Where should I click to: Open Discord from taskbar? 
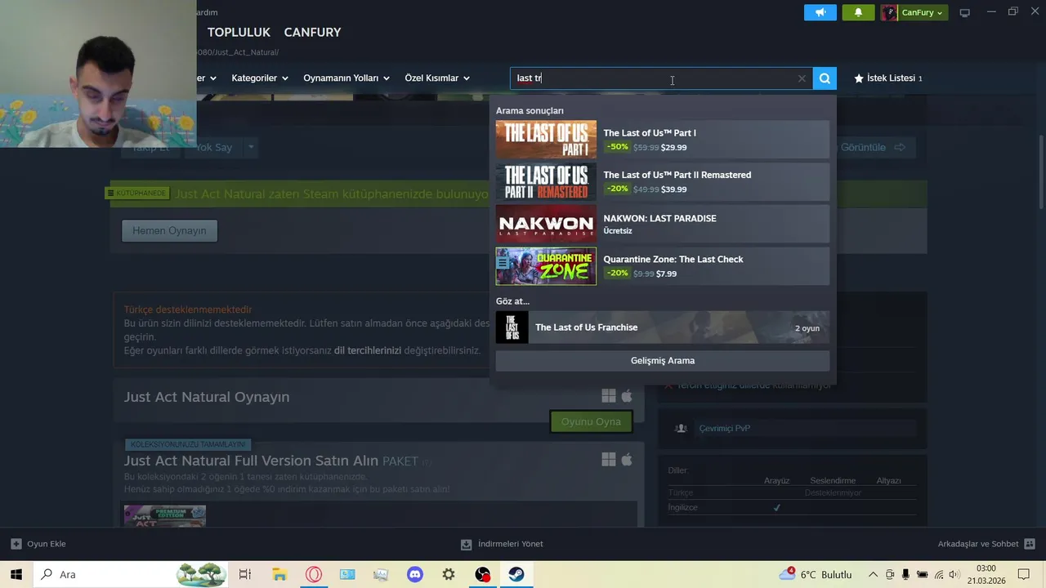pos(415,574)
